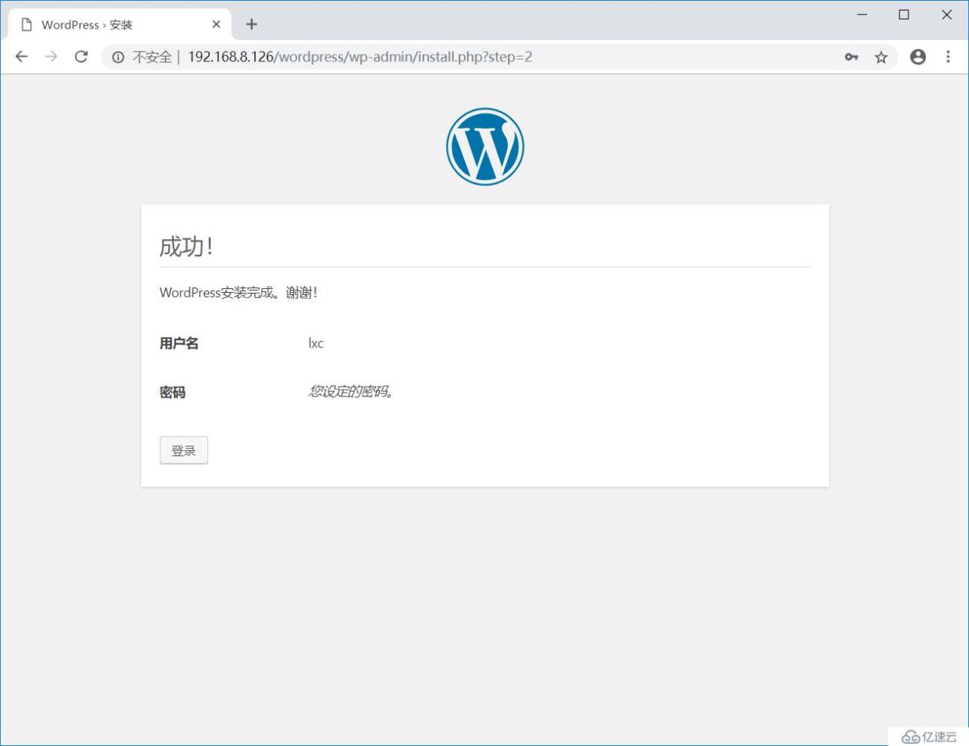Open the three-dot Chrome menu

click(x=948, y=56)
